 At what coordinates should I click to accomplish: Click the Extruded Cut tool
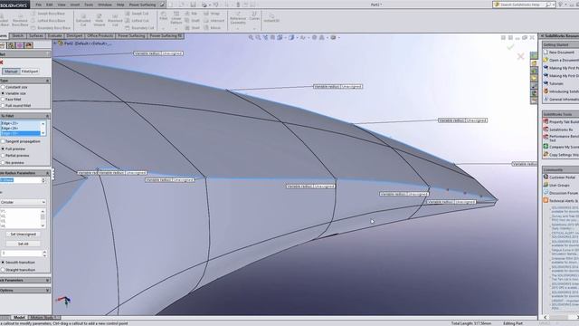(x=83, y=20)
